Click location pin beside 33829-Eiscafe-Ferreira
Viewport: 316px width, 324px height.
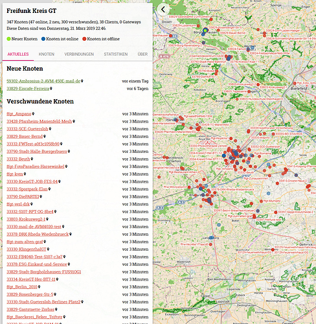point(51,88)
